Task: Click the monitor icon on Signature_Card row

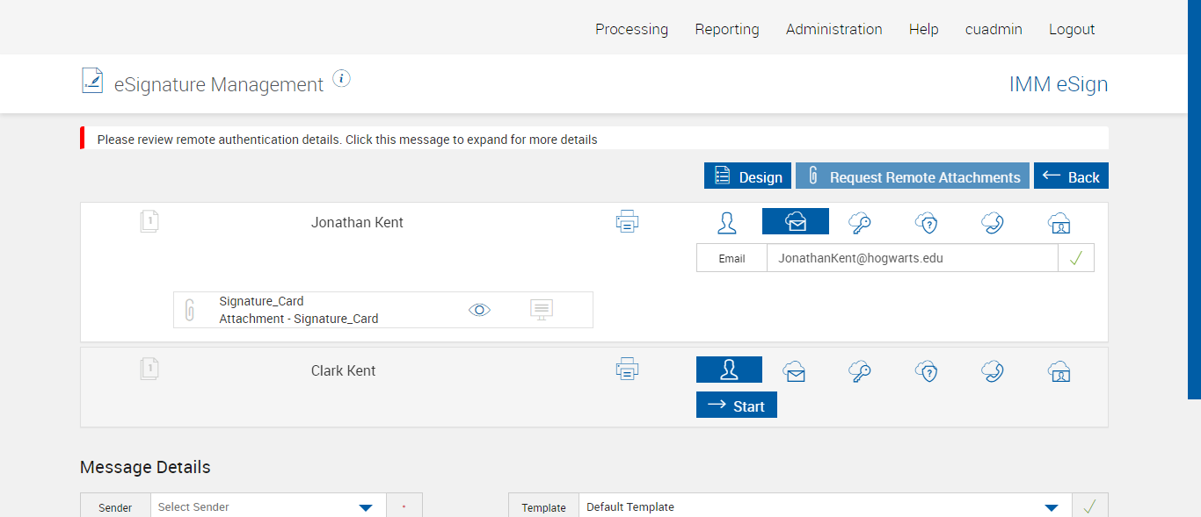Action: point(542,309)
